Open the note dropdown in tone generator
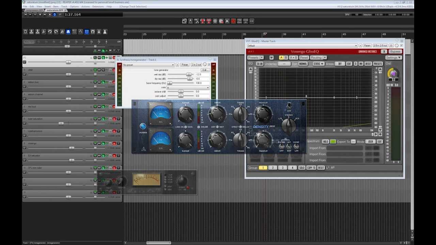Image resolution: width=436 pixels, height=245 pixels. point(188,87)
